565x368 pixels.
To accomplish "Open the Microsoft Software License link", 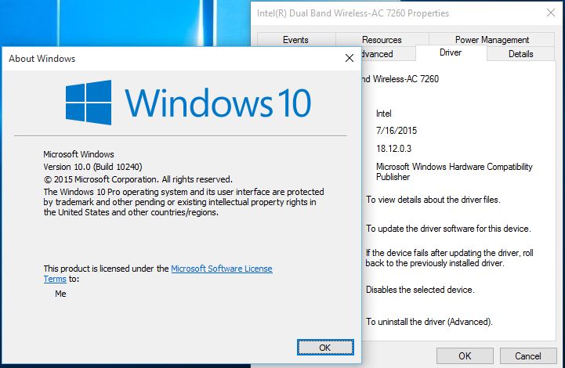I will pos(222,269).
